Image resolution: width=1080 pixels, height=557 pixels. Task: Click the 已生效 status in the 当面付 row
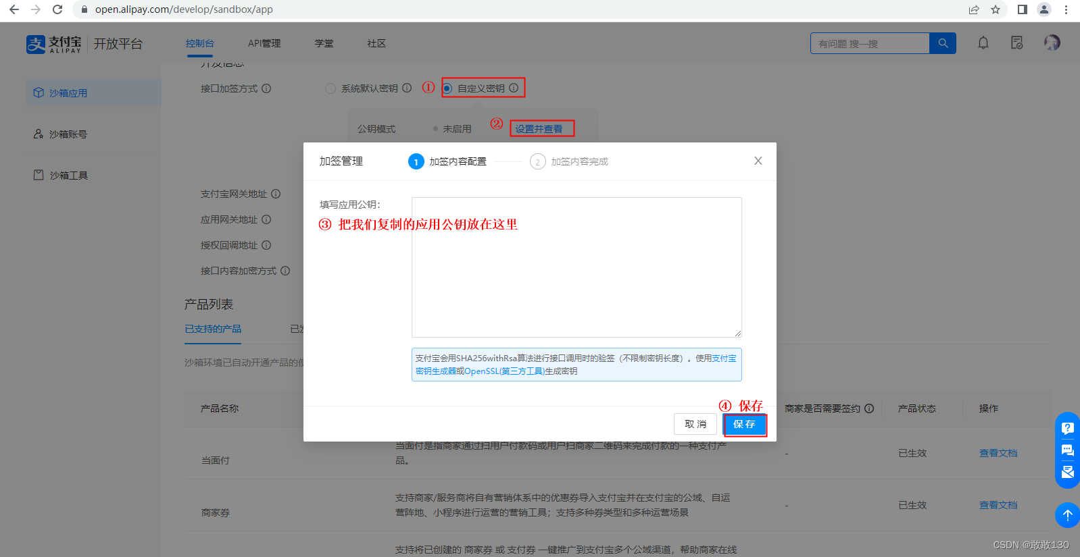point(912,453)
